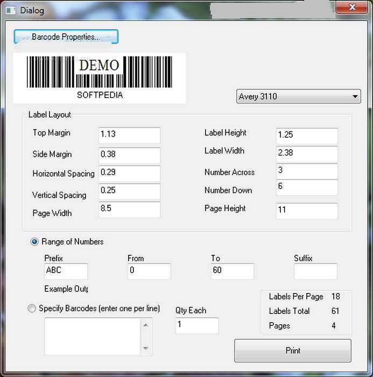Click the Example Output label text
Viewport: 373px width, 377px height.
[66, 289]
